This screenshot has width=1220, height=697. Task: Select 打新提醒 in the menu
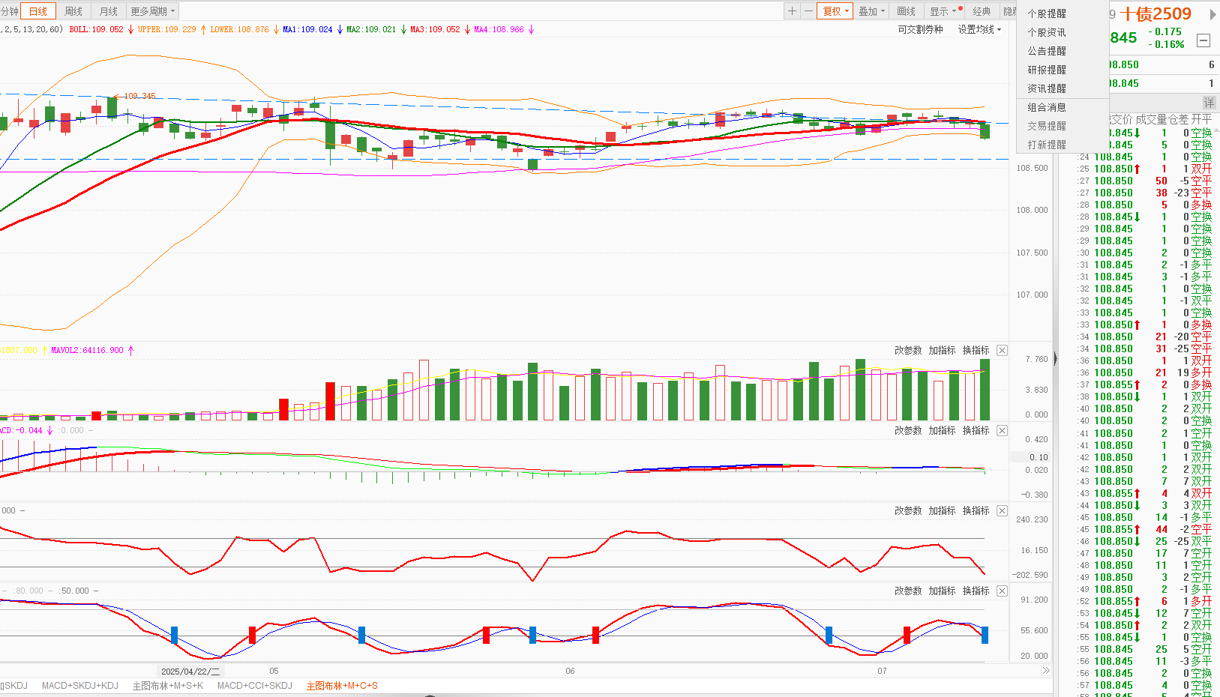coord(1047,145)
